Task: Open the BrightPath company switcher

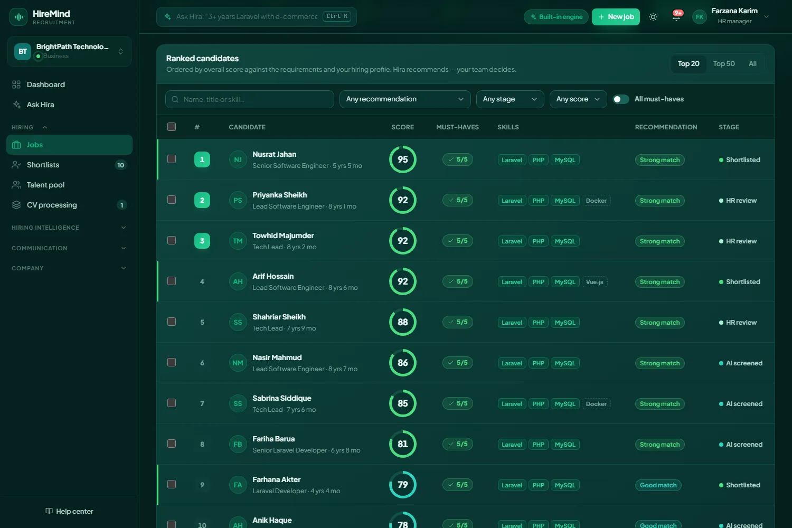Action: click(x=69, y=51)
